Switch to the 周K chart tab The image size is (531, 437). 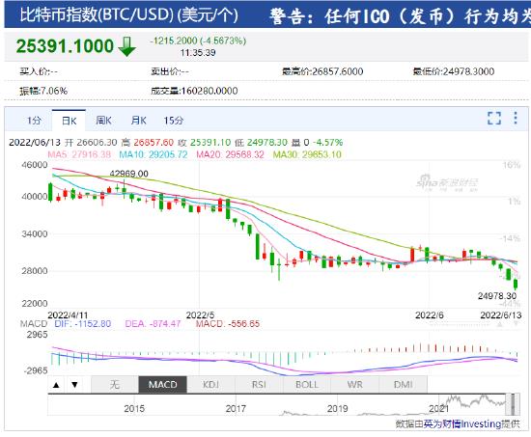(103, 121)
